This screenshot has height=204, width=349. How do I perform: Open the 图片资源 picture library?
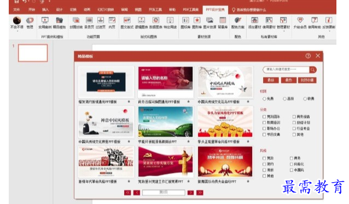(210, 23)
